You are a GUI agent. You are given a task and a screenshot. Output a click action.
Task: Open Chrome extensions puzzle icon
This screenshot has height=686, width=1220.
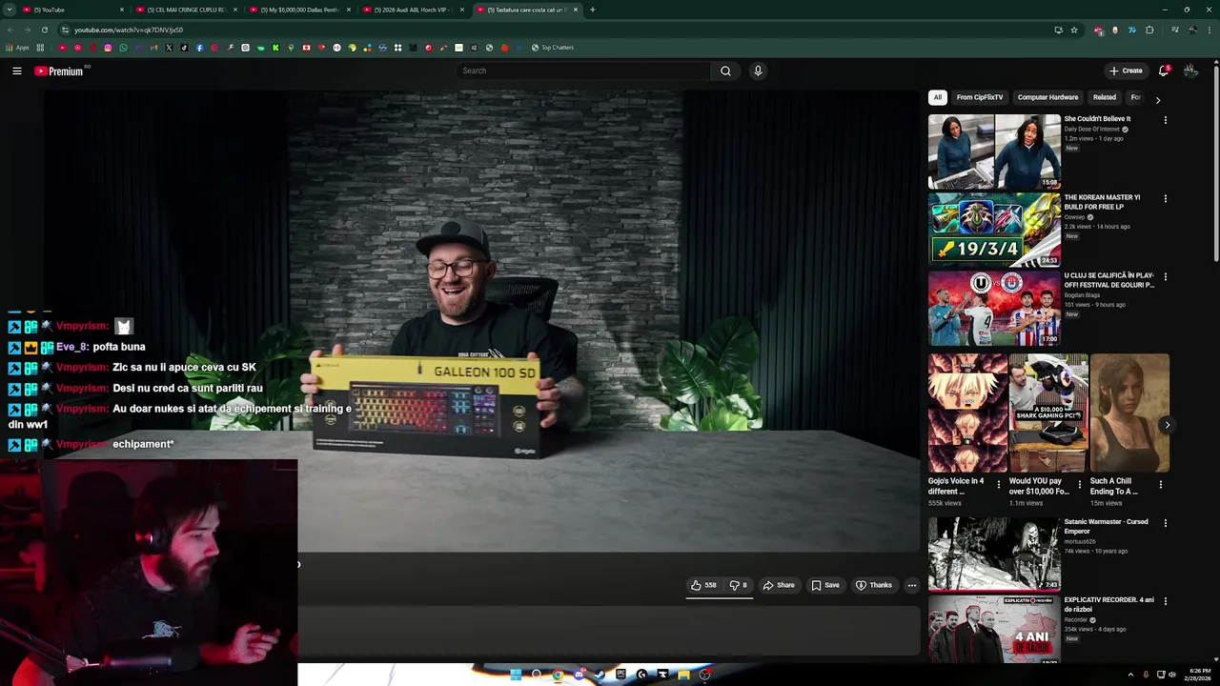coord(1149,30)
